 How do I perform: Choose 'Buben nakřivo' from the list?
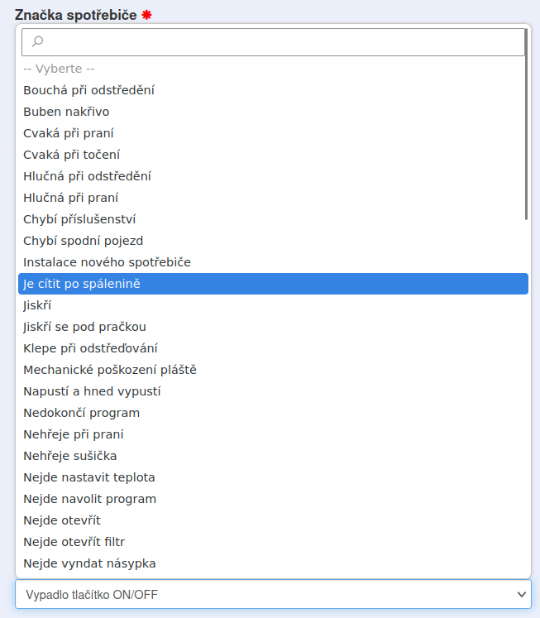coord(66,112)
